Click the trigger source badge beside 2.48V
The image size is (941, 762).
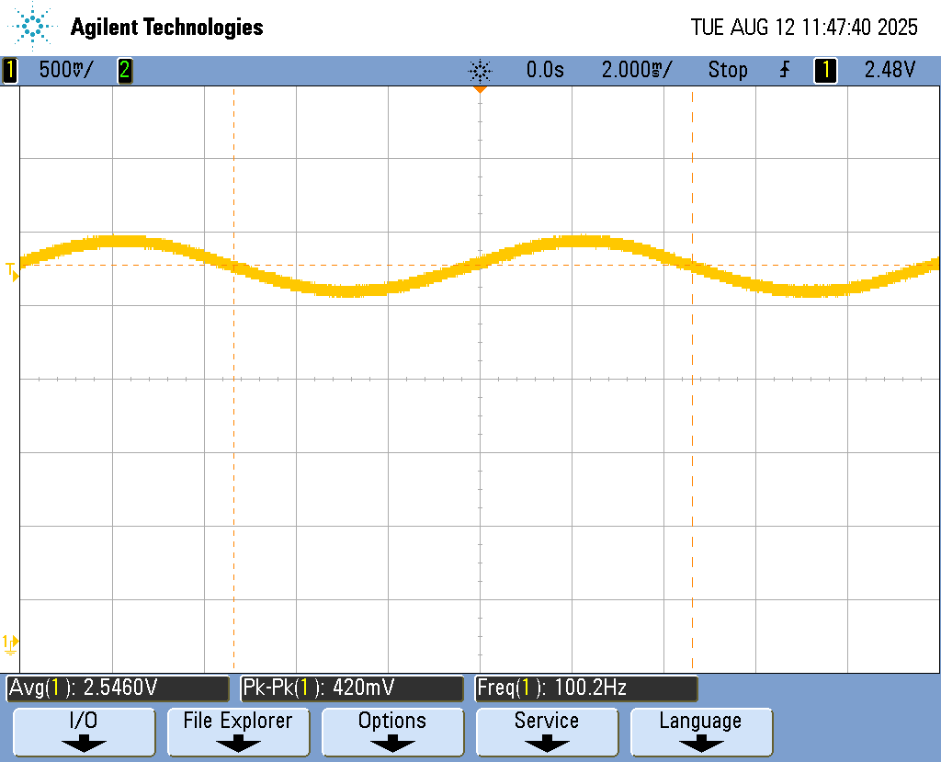coord(825,70)
